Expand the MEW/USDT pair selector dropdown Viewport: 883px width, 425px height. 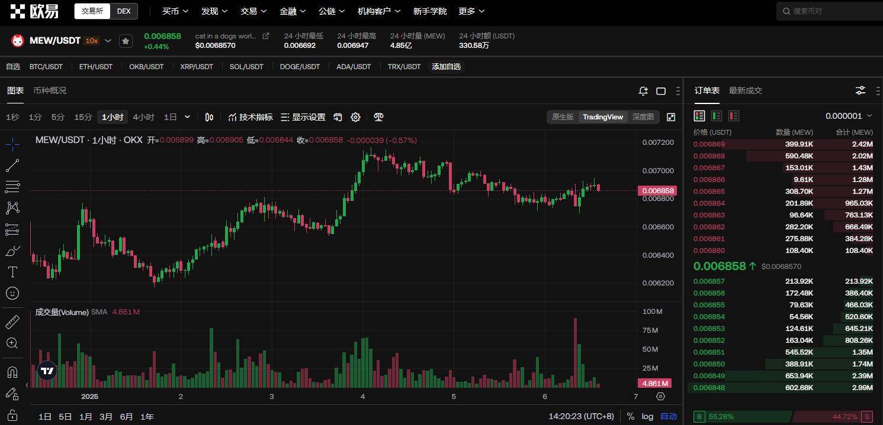[108, 41]
